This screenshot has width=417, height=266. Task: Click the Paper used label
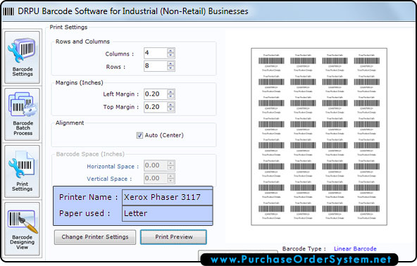pyautogui.click(x=85, y=213)
